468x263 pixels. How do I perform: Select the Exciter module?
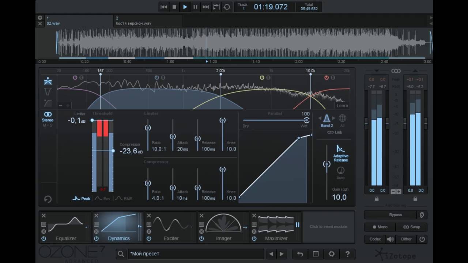pos(171,227)
